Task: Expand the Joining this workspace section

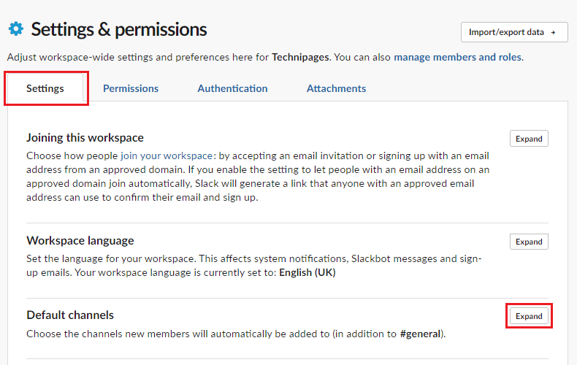Action: coord(529,139)
